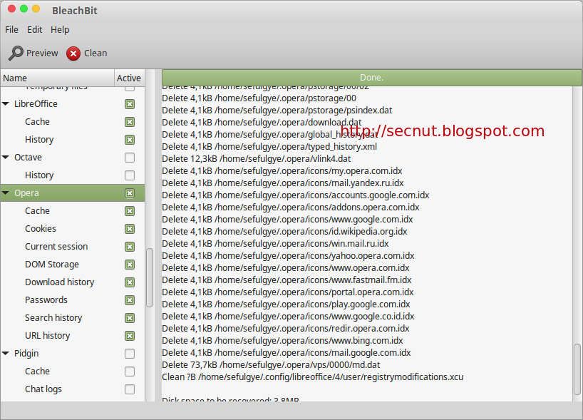Click the mail.yandex.ru.idx log line
Screen dimensions: 583x420
click(x=283, y=183)
